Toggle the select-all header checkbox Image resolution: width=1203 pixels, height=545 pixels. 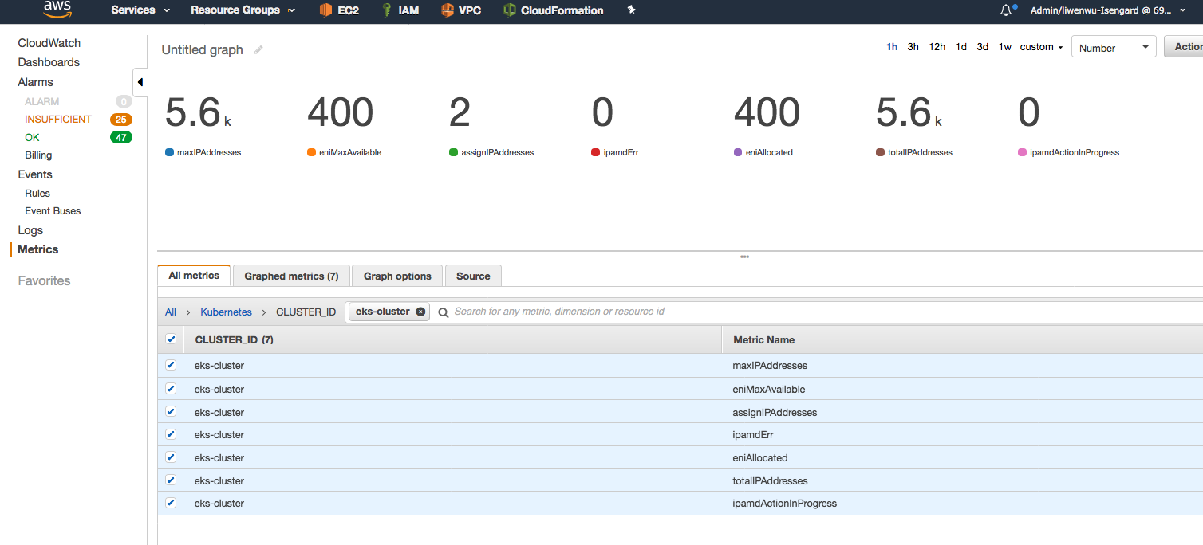pyautogui.click(x=171, y=339)
